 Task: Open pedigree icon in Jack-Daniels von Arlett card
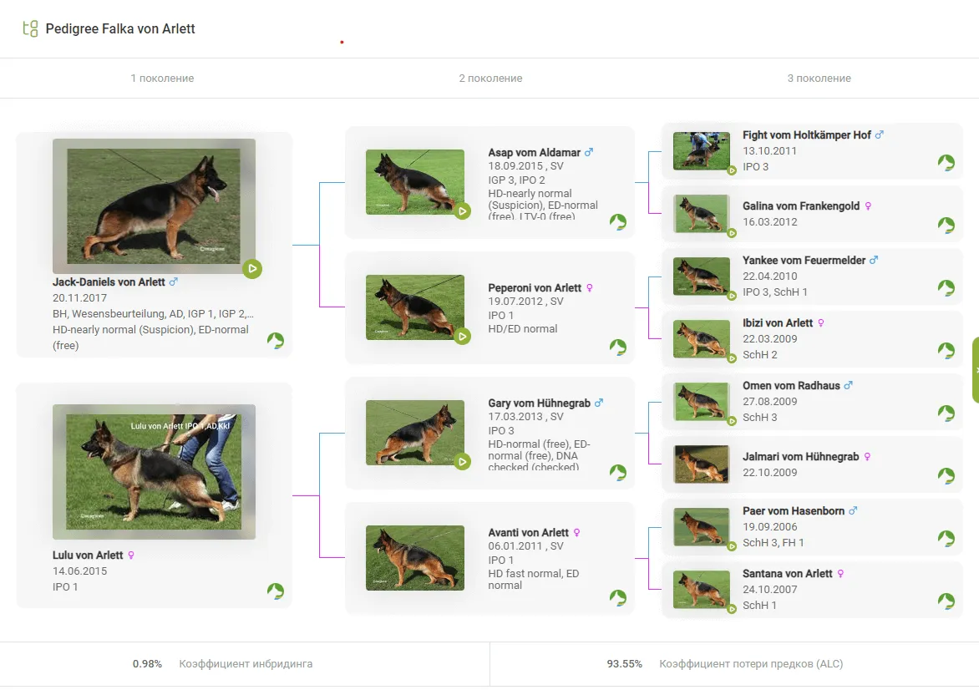pos(276,341)
